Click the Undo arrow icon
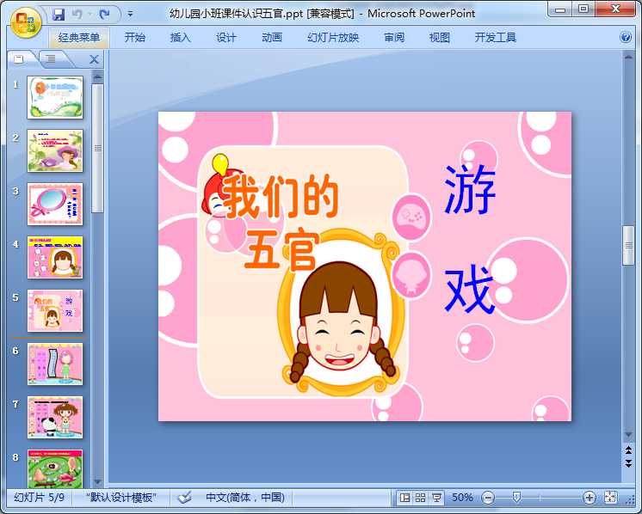Viewport: 642px width, 514px height. [x=77, y=14]
